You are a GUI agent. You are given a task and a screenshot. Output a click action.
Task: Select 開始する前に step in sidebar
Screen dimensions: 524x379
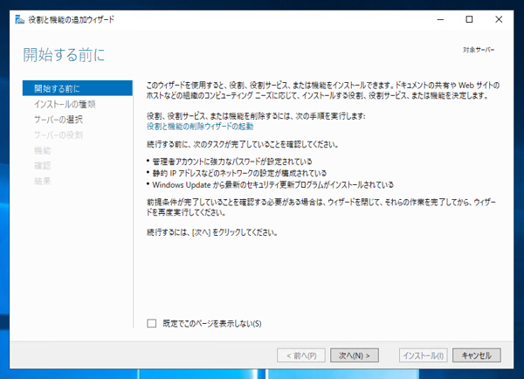(x=78, y=88)
